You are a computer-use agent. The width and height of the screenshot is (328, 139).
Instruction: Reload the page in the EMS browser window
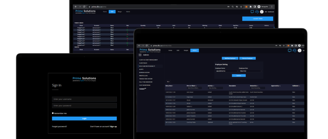click(x=84, y=7)
